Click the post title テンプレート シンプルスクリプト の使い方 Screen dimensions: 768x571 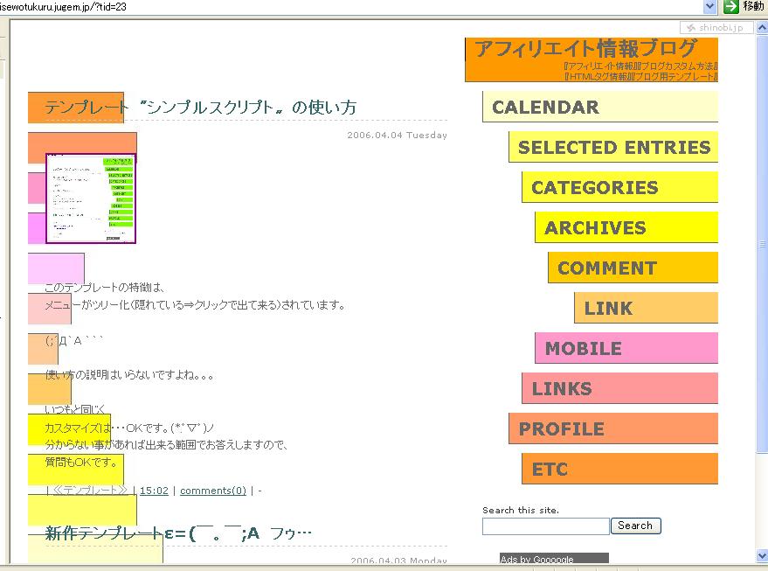point(200,108)
